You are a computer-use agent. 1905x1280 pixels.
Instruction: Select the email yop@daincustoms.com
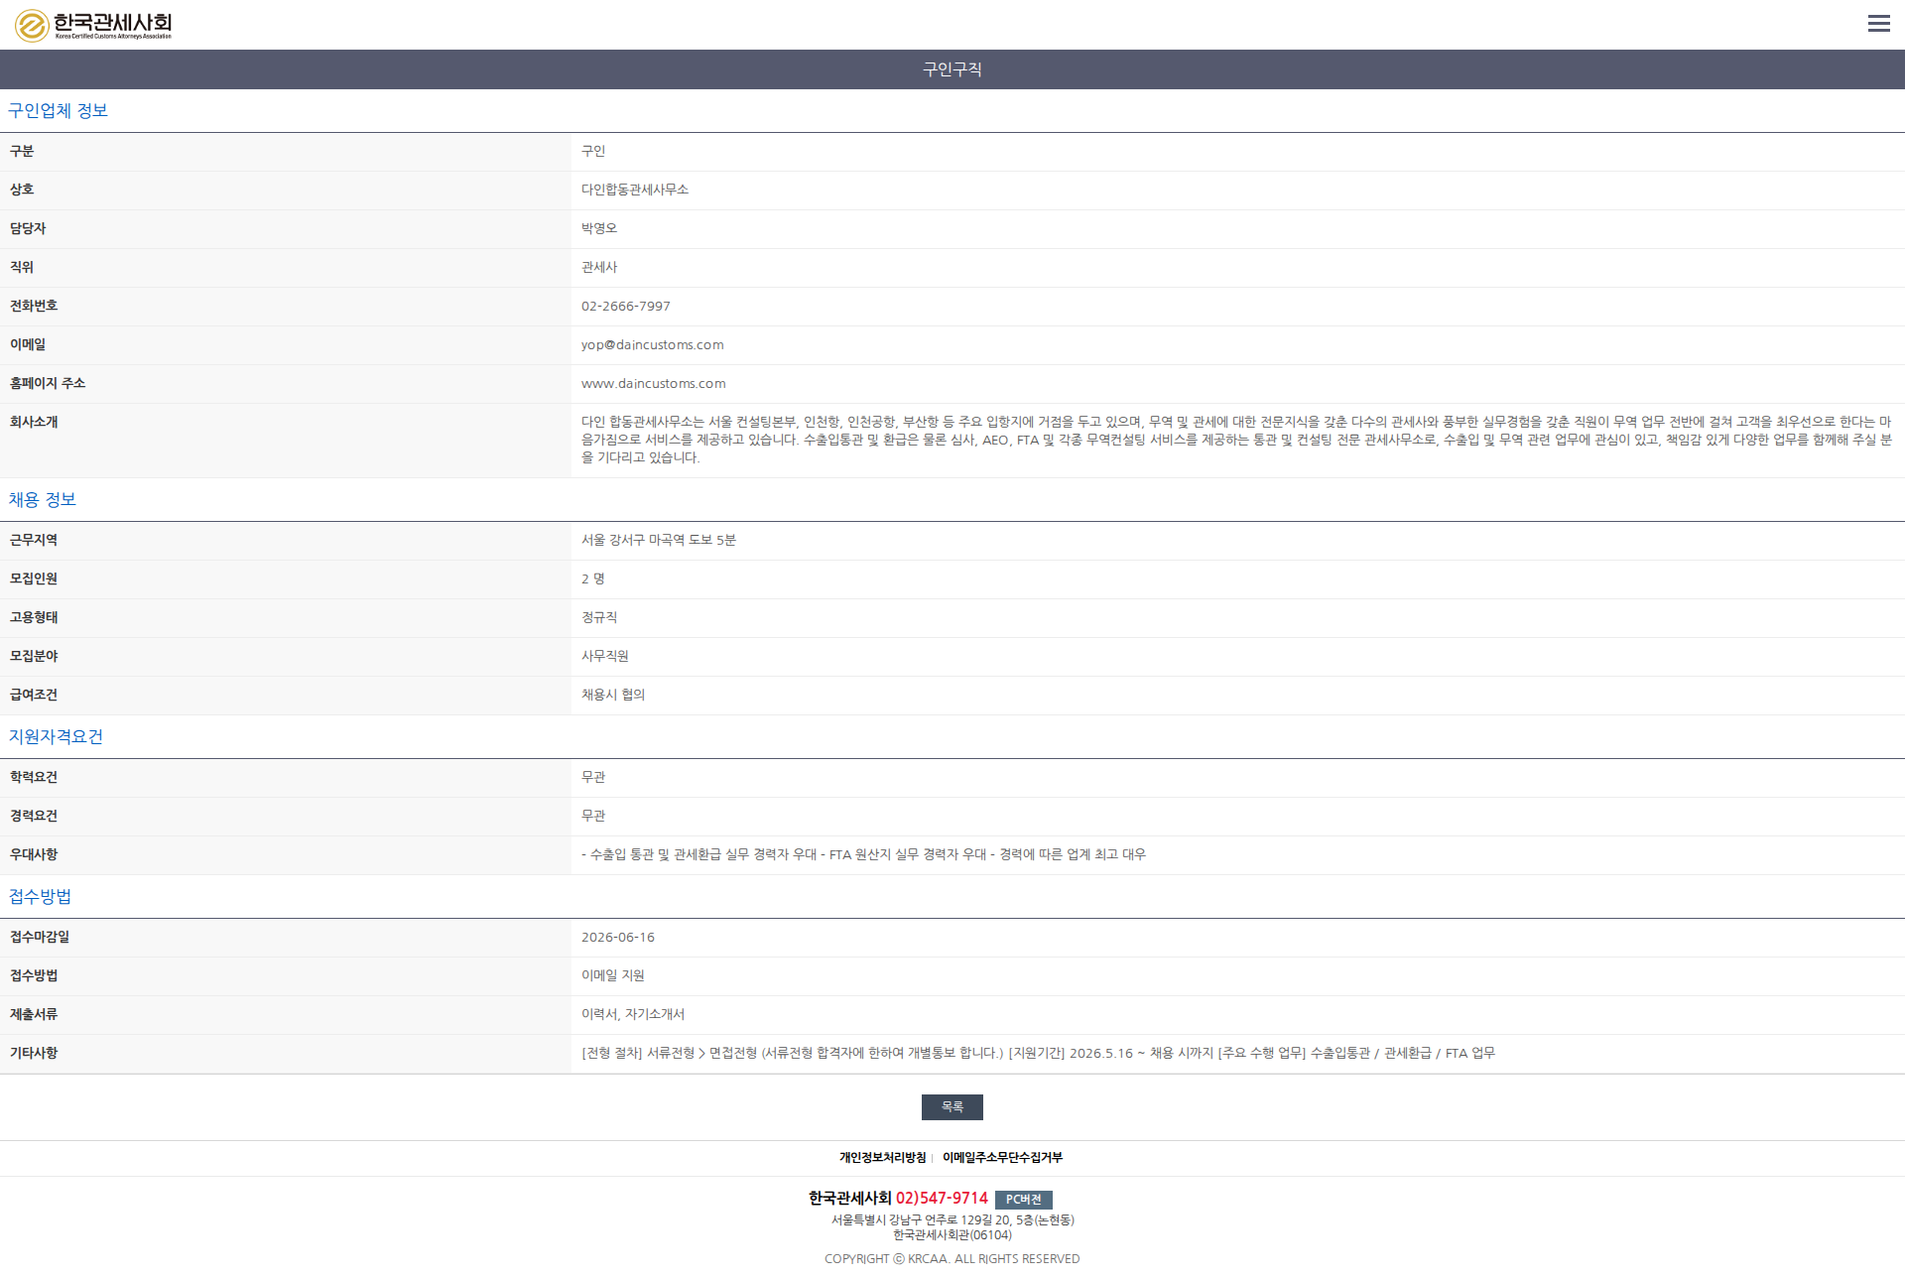click(652, 345)
